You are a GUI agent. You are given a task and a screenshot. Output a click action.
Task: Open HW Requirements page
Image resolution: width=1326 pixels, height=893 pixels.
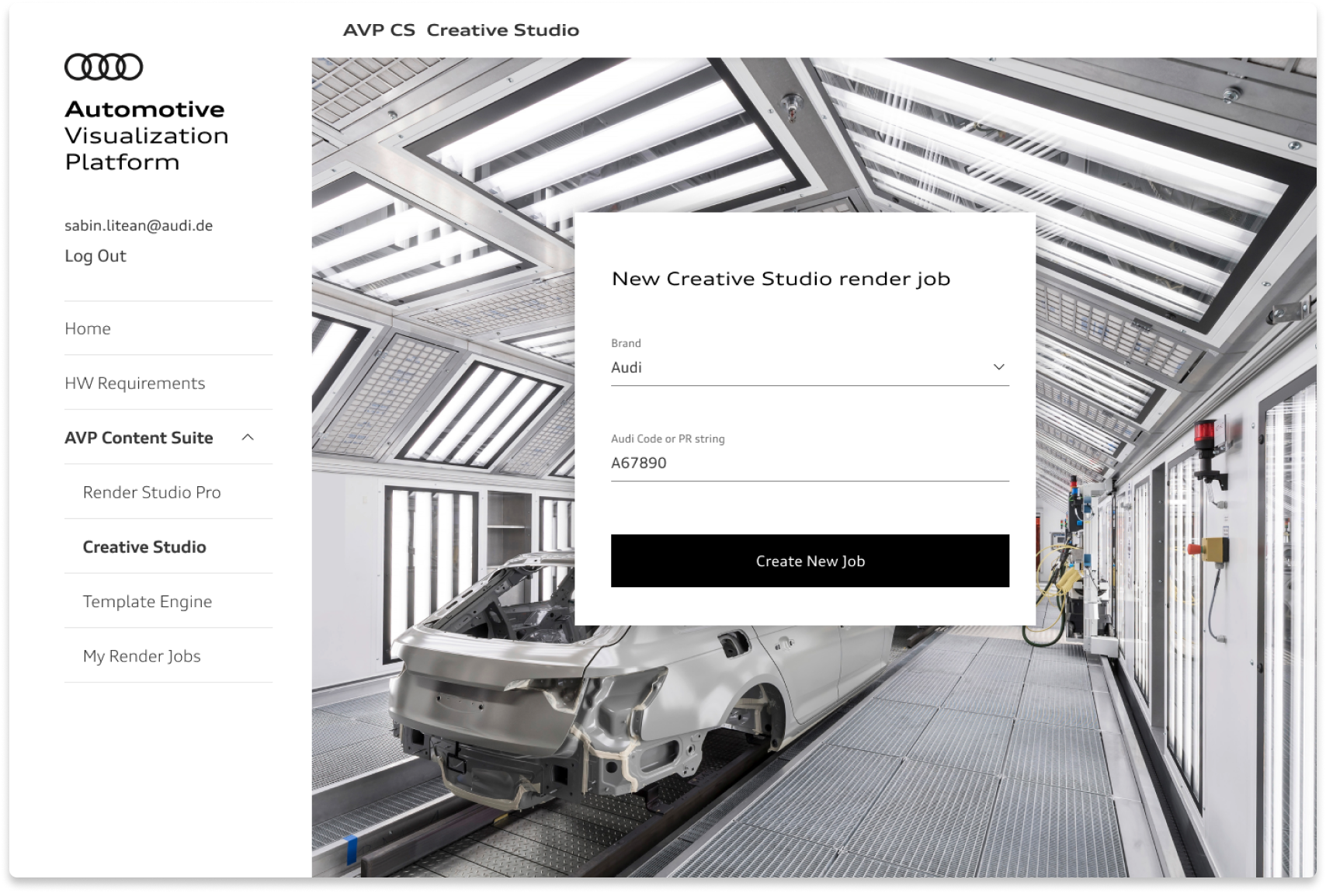[x=135, y=383]
